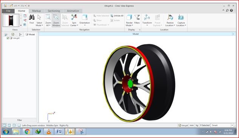Open the Select Mode dropdown arrow
The height and width of the screenshot is (138, 239).
(x=42, y=25)
